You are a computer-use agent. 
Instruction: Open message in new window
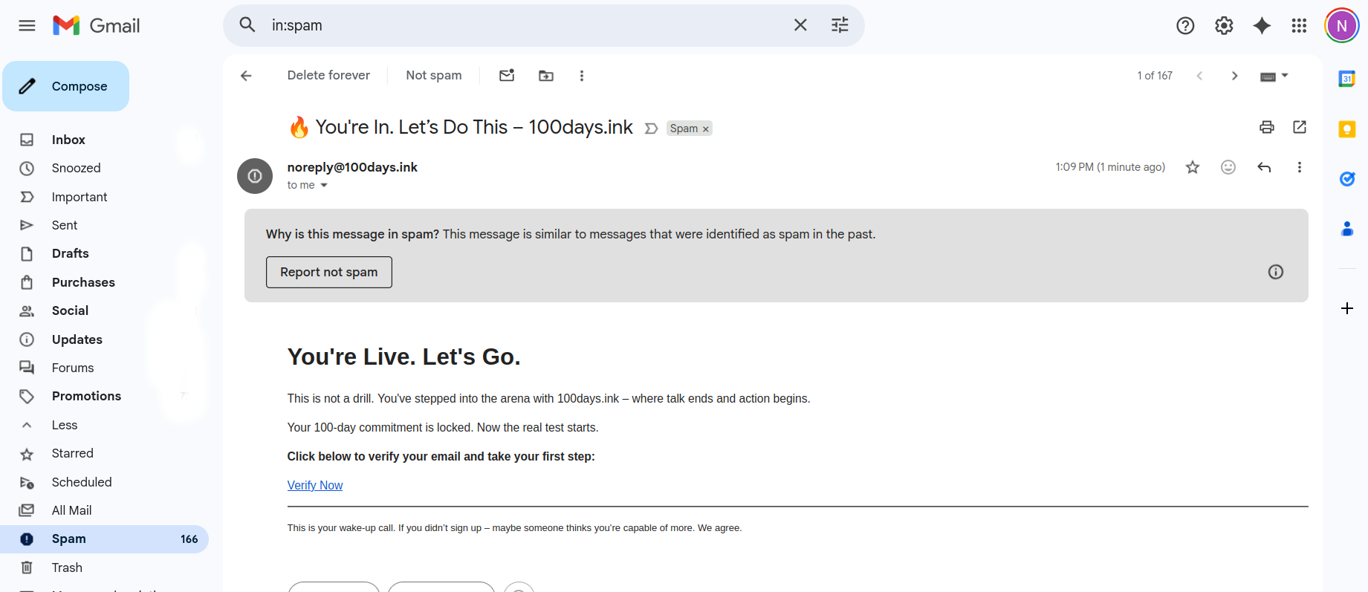point(1300,127)
